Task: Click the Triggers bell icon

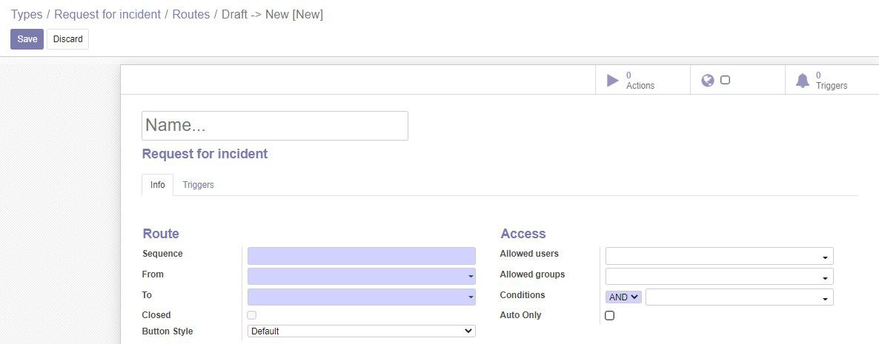Action: click(803, 81)
